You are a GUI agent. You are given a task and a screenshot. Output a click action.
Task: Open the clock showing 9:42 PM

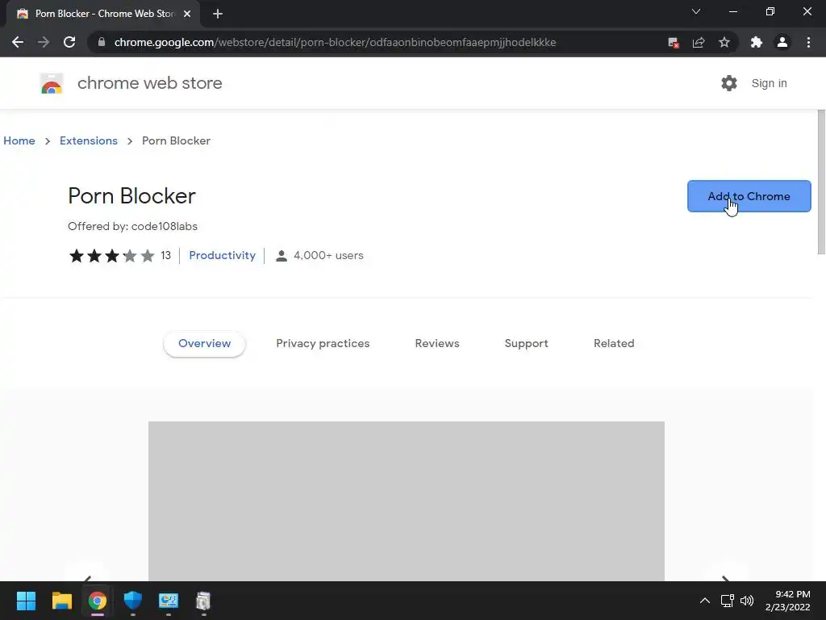(x=787, y=601)
